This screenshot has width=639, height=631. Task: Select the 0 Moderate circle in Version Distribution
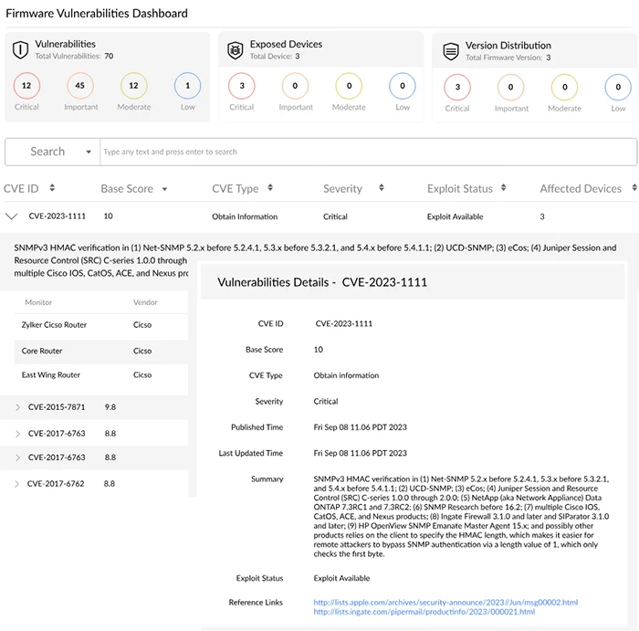coord(564,88)
